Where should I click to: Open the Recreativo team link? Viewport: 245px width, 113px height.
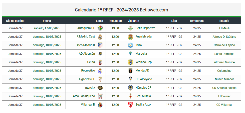click(x=88, y=71)
